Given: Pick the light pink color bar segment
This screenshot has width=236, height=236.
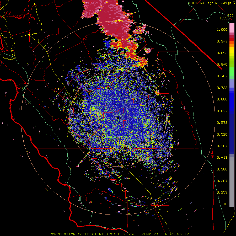Looking at the screenshot, I should 232,28.
